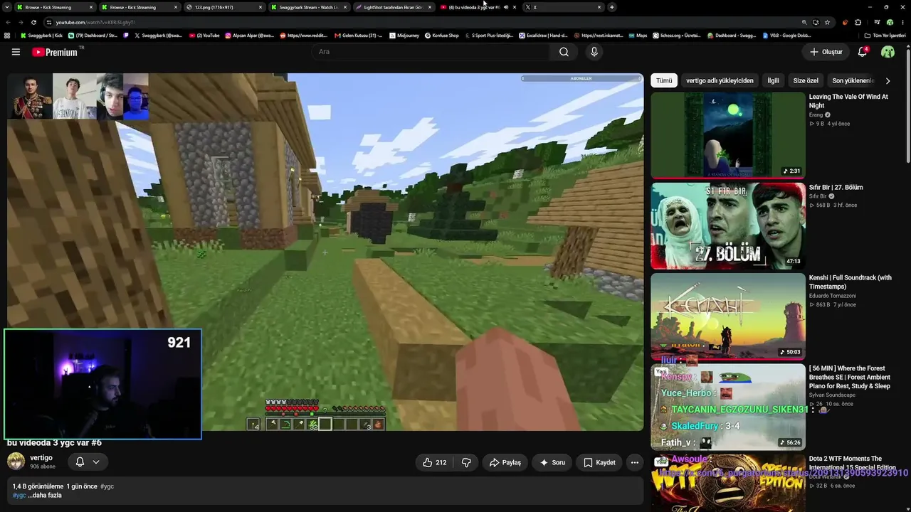The image size is (911, 512).
Task: Bookmark this page with the star icon
Action: coord(827,22)
